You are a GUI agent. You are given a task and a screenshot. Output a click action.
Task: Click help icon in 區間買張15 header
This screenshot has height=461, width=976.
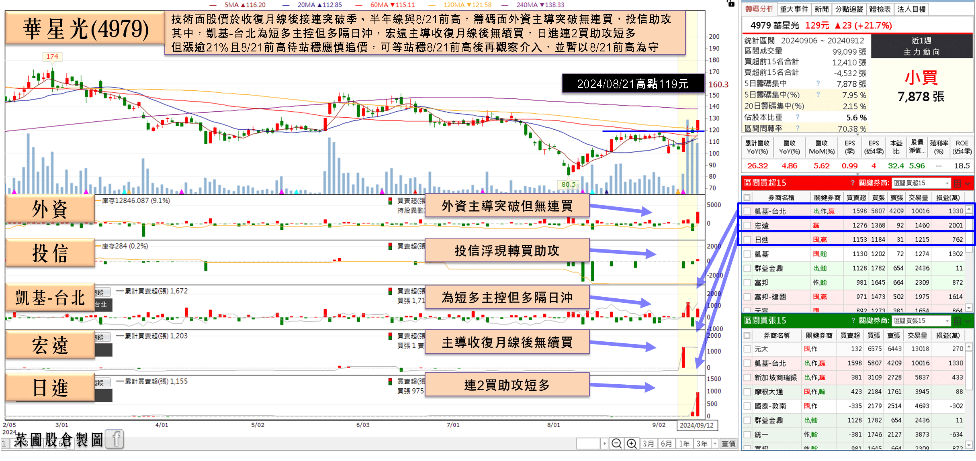point(853,321)
